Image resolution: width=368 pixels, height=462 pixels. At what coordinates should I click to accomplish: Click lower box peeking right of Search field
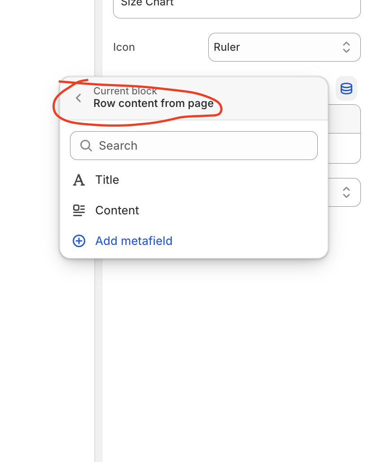click(345, 148)
